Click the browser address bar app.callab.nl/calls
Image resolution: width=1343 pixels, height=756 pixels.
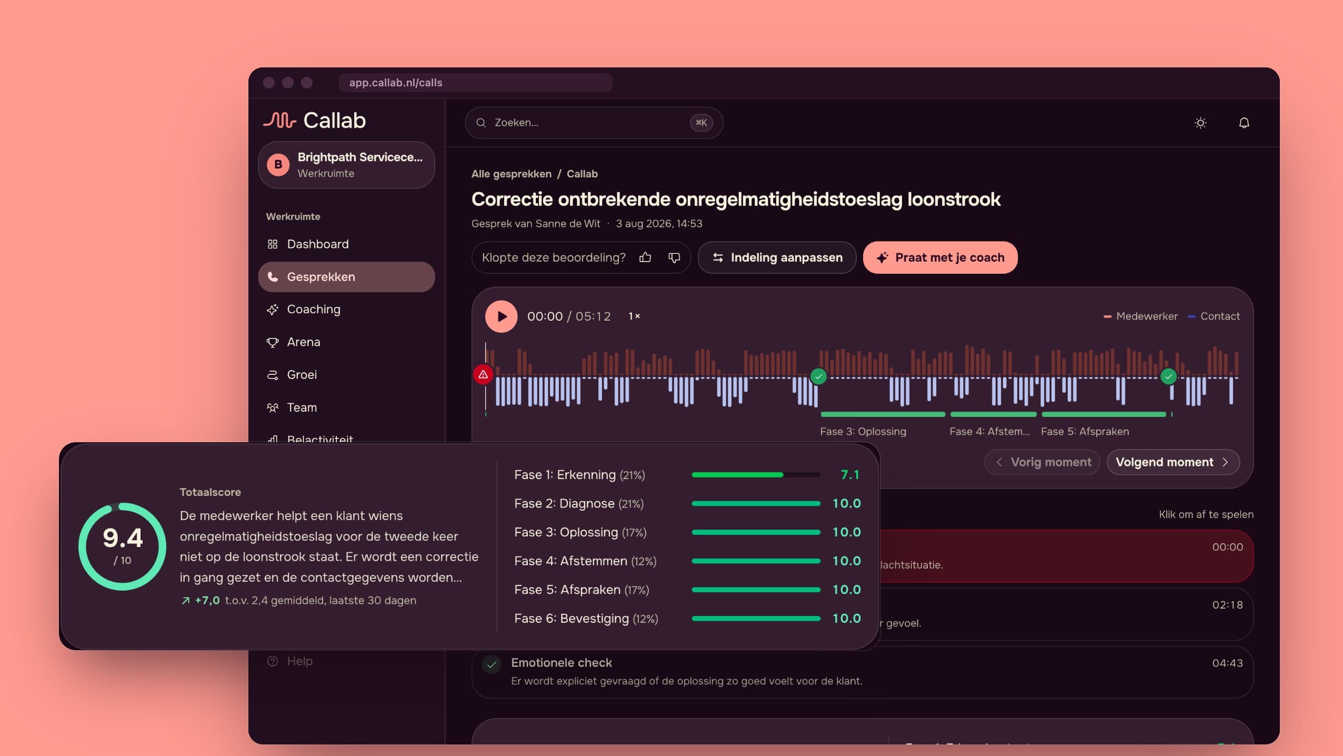[x=475, y=83]
